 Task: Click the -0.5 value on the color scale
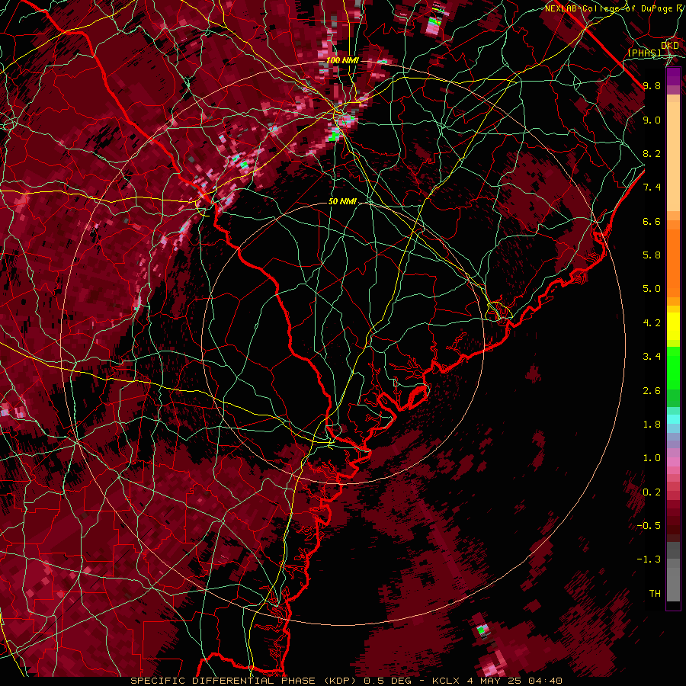pyautogui.click(x=649, y=526)
